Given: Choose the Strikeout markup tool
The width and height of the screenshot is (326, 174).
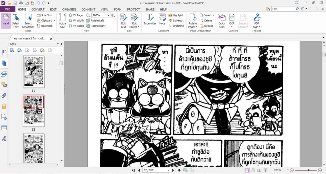Looking at the screenshot, I should pyautogui.click(x=176, y=20).
